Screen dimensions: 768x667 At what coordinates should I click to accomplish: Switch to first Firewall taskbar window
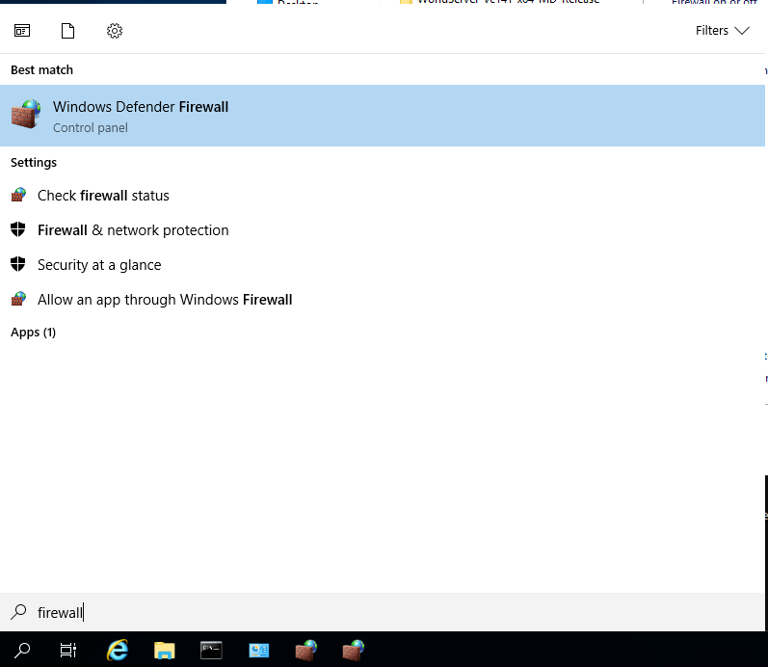pyautogui.click(x=306, y=651)
